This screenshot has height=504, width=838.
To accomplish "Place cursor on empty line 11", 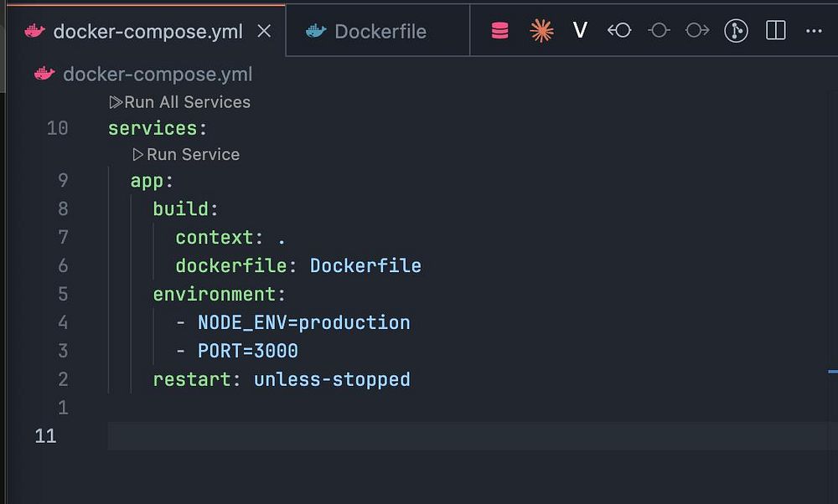I will 419,436.
